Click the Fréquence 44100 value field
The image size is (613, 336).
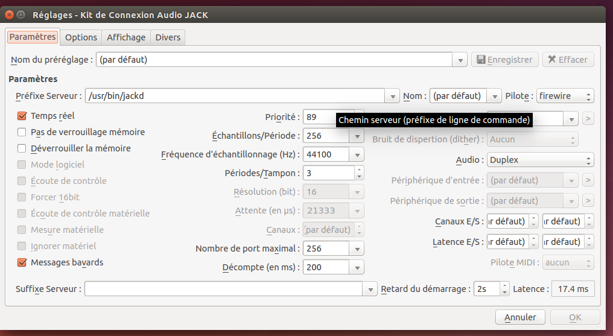point(326,154)
